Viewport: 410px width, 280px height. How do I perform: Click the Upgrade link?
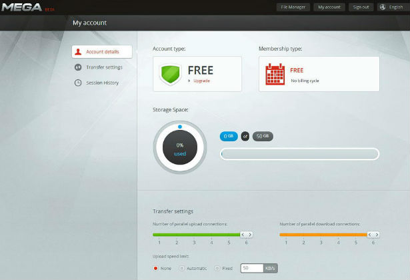201,81
